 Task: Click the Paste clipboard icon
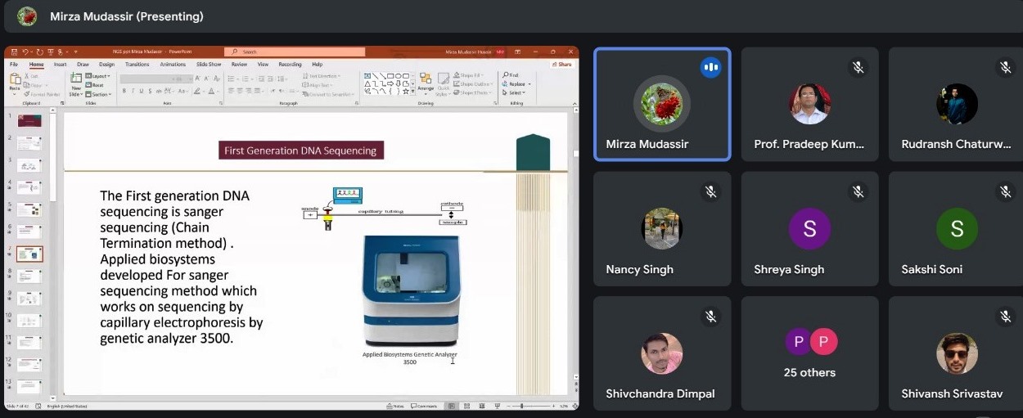(15, 80)
